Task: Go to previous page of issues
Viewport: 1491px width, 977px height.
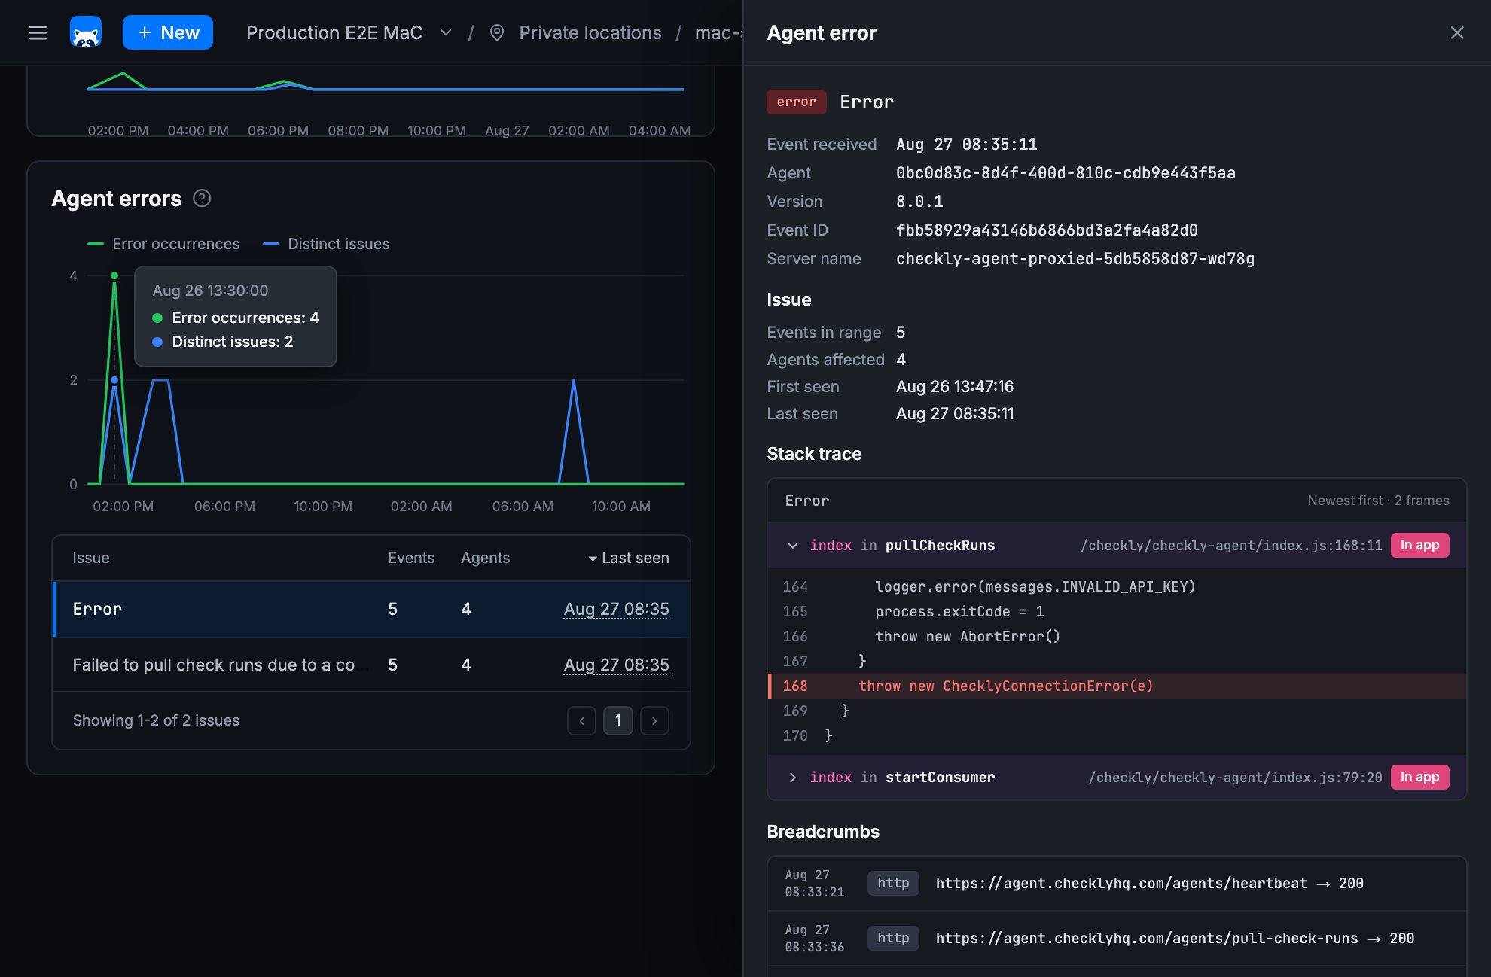Action: 581,720
